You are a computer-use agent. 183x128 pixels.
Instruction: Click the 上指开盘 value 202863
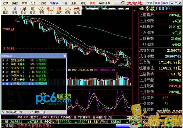(175, 80)
